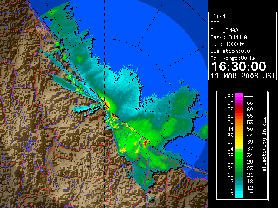Click the yellow 37–39 dBZ legend swatch
The image size is (278, 208).
pyautogui.click(x=239, y=142)
